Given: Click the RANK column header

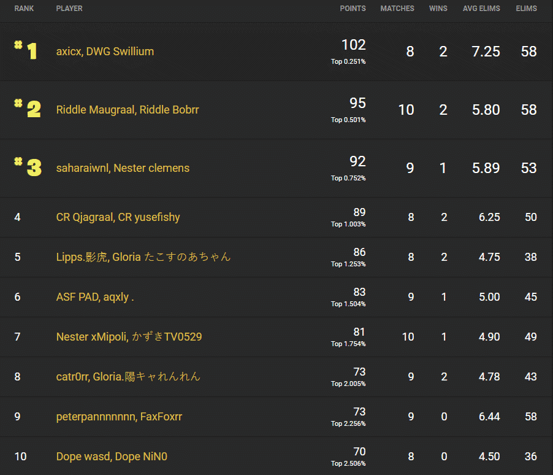Looking at the screenshot, I should 25,9.
